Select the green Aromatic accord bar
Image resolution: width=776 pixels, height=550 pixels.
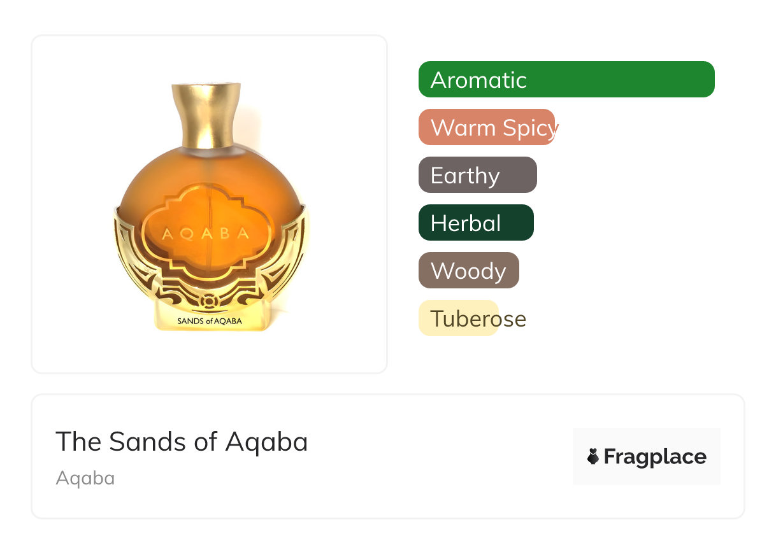coord(566,80)
